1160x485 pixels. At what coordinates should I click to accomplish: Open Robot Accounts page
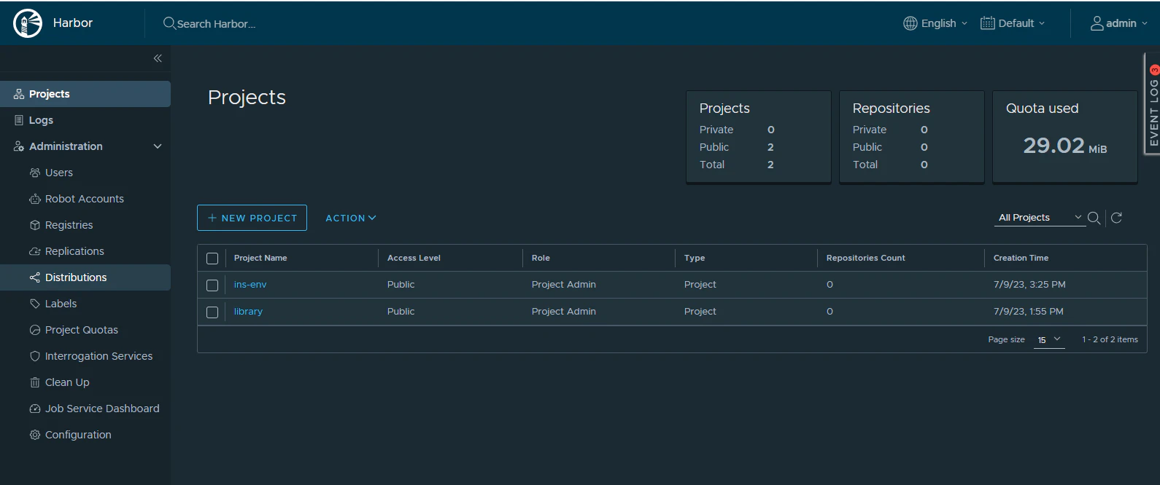(85, 199)
